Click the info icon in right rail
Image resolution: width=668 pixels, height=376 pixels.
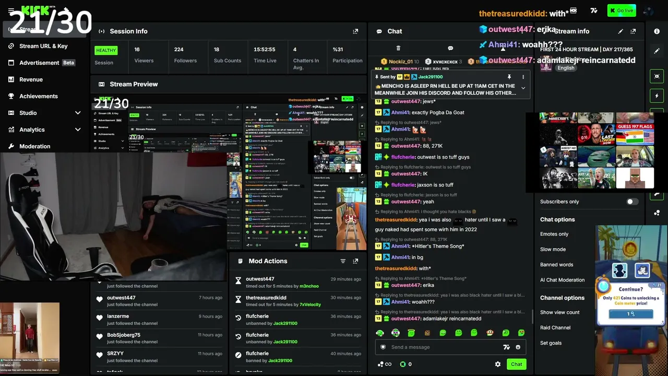657,31
